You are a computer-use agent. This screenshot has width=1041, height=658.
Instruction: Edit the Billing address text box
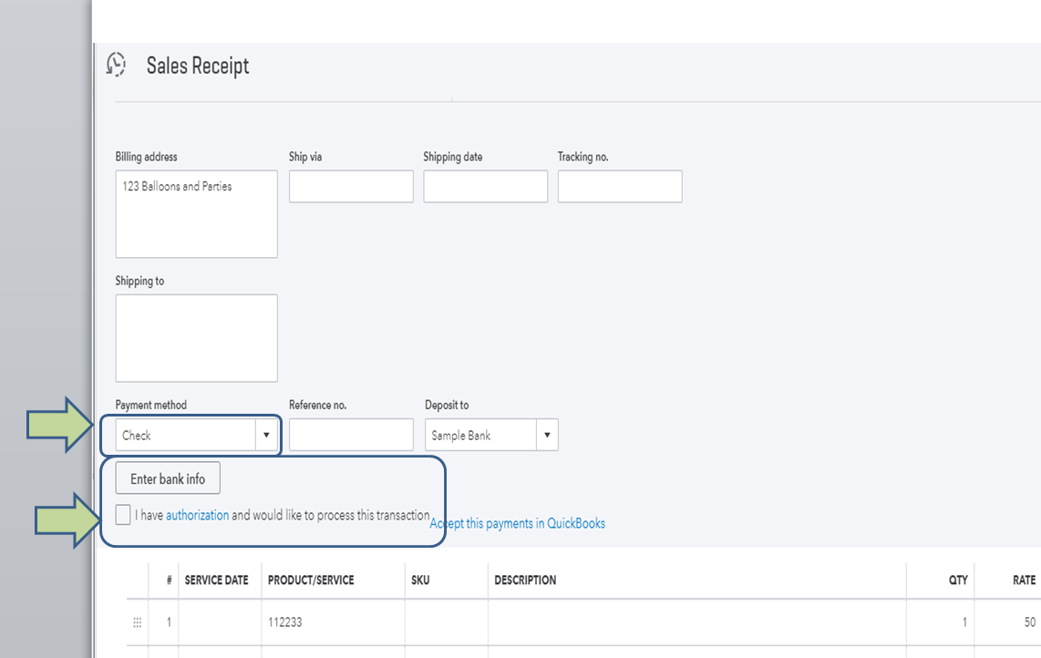coord(196,214)
